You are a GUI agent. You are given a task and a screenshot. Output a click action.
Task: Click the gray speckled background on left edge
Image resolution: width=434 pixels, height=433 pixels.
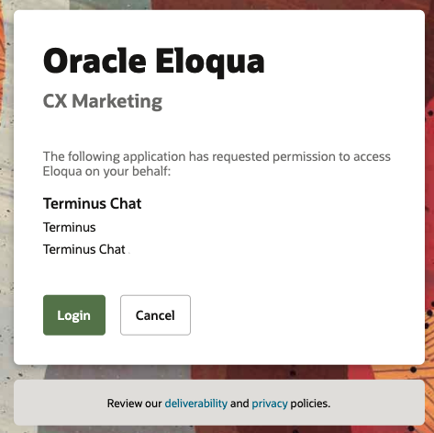(6, 214)
